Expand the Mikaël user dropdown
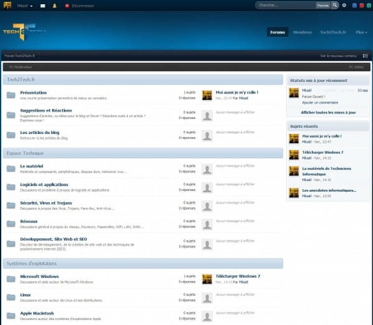The width and height of the screenshot is (373, 325). (x=25, y=5)
